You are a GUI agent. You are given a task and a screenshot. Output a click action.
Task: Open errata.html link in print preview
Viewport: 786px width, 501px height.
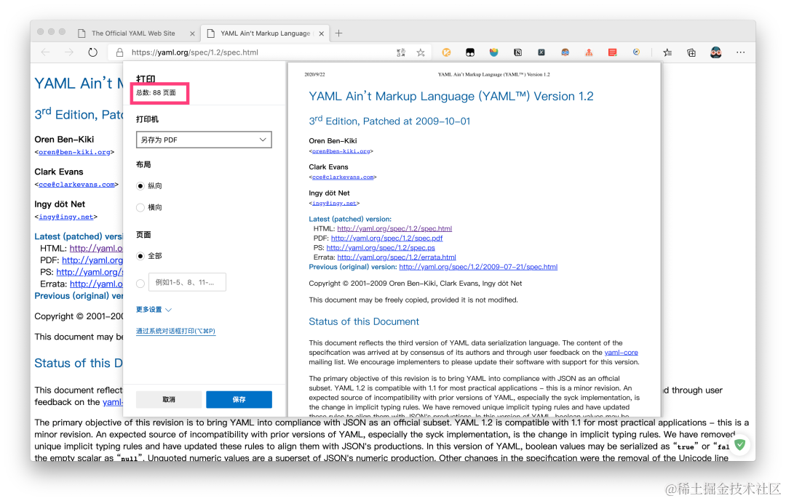coord(397,257)
